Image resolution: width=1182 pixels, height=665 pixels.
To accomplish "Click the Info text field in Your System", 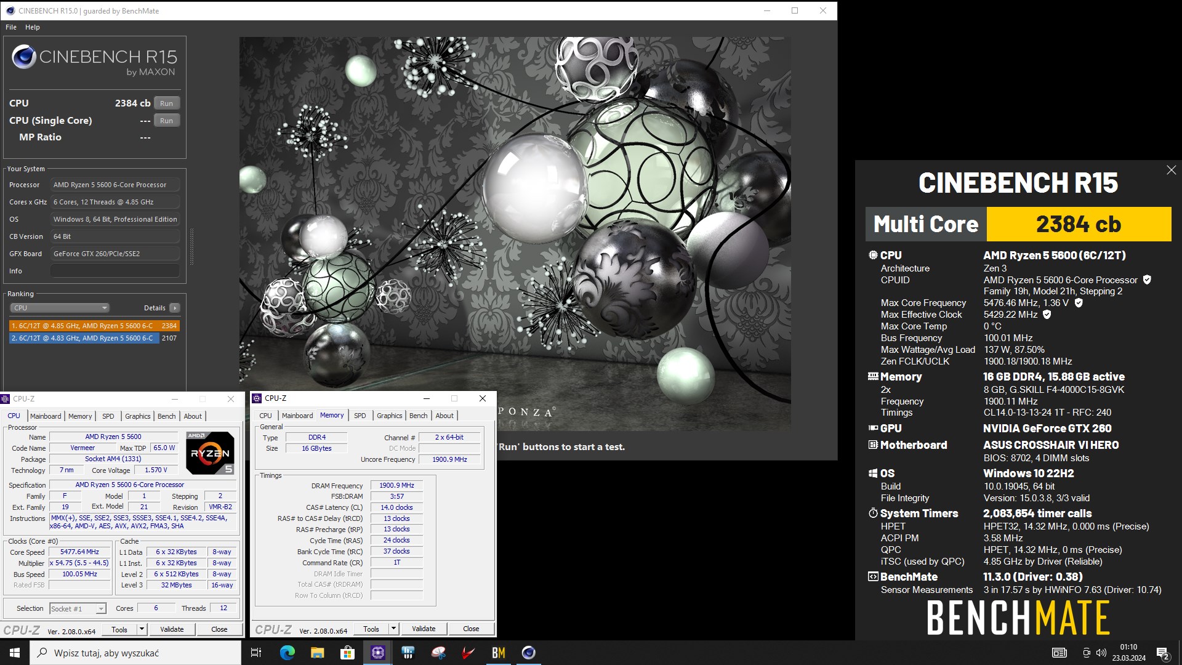I will [x=115, y=271].
